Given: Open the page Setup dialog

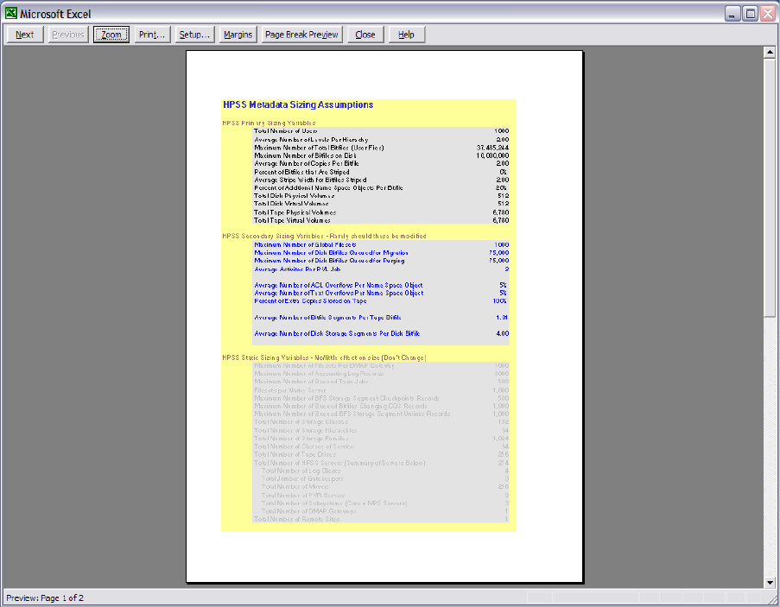Looking at the screenshot, I should click(194, 35).
